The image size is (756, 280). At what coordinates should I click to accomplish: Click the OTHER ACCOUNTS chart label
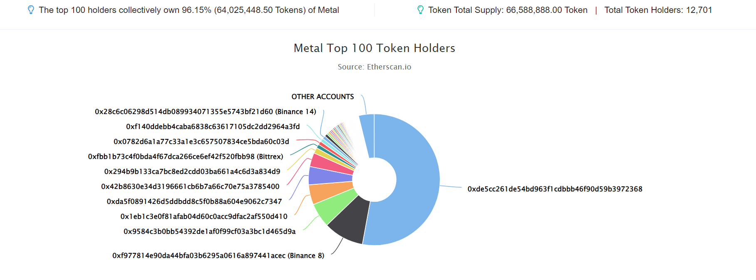(322, 97)
